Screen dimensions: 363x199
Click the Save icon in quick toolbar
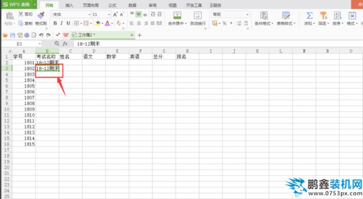click(13, 35)
